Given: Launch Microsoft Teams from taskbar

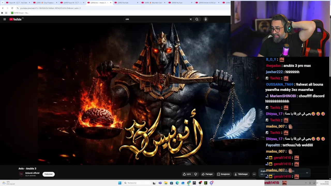Looking at the screenshot, I should 160,183.
